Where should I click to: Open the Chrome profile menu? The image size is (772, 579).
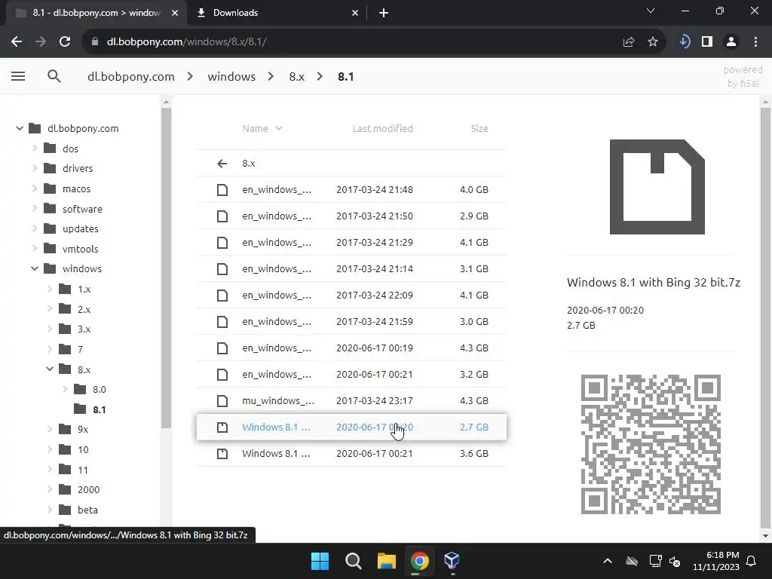click(x=731, y=42)
